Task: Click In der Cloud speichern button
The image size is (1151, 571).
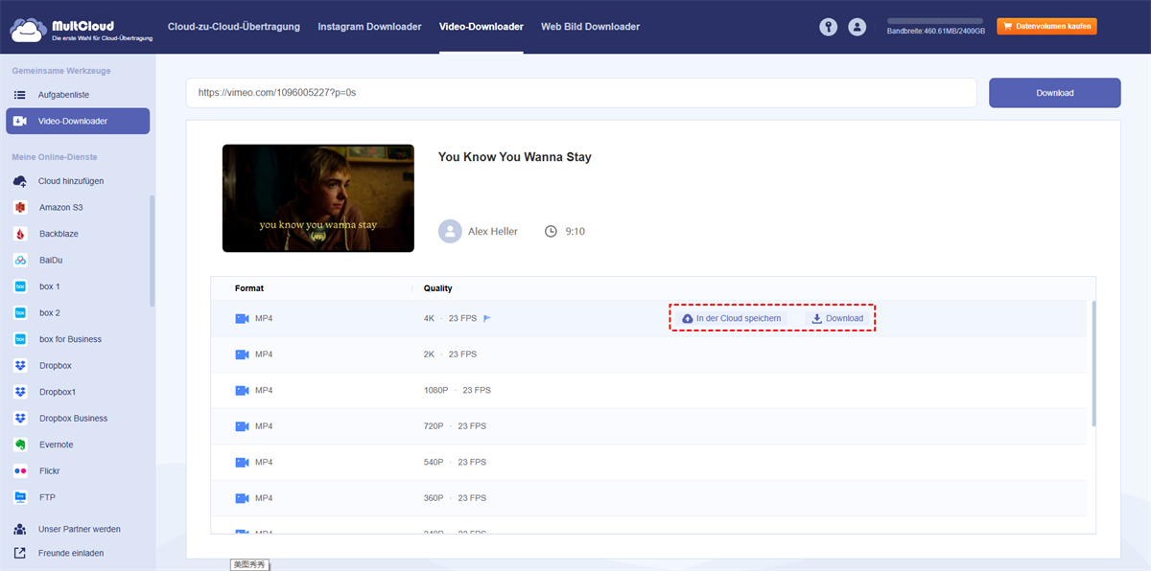Action: (x=731, y=318)
